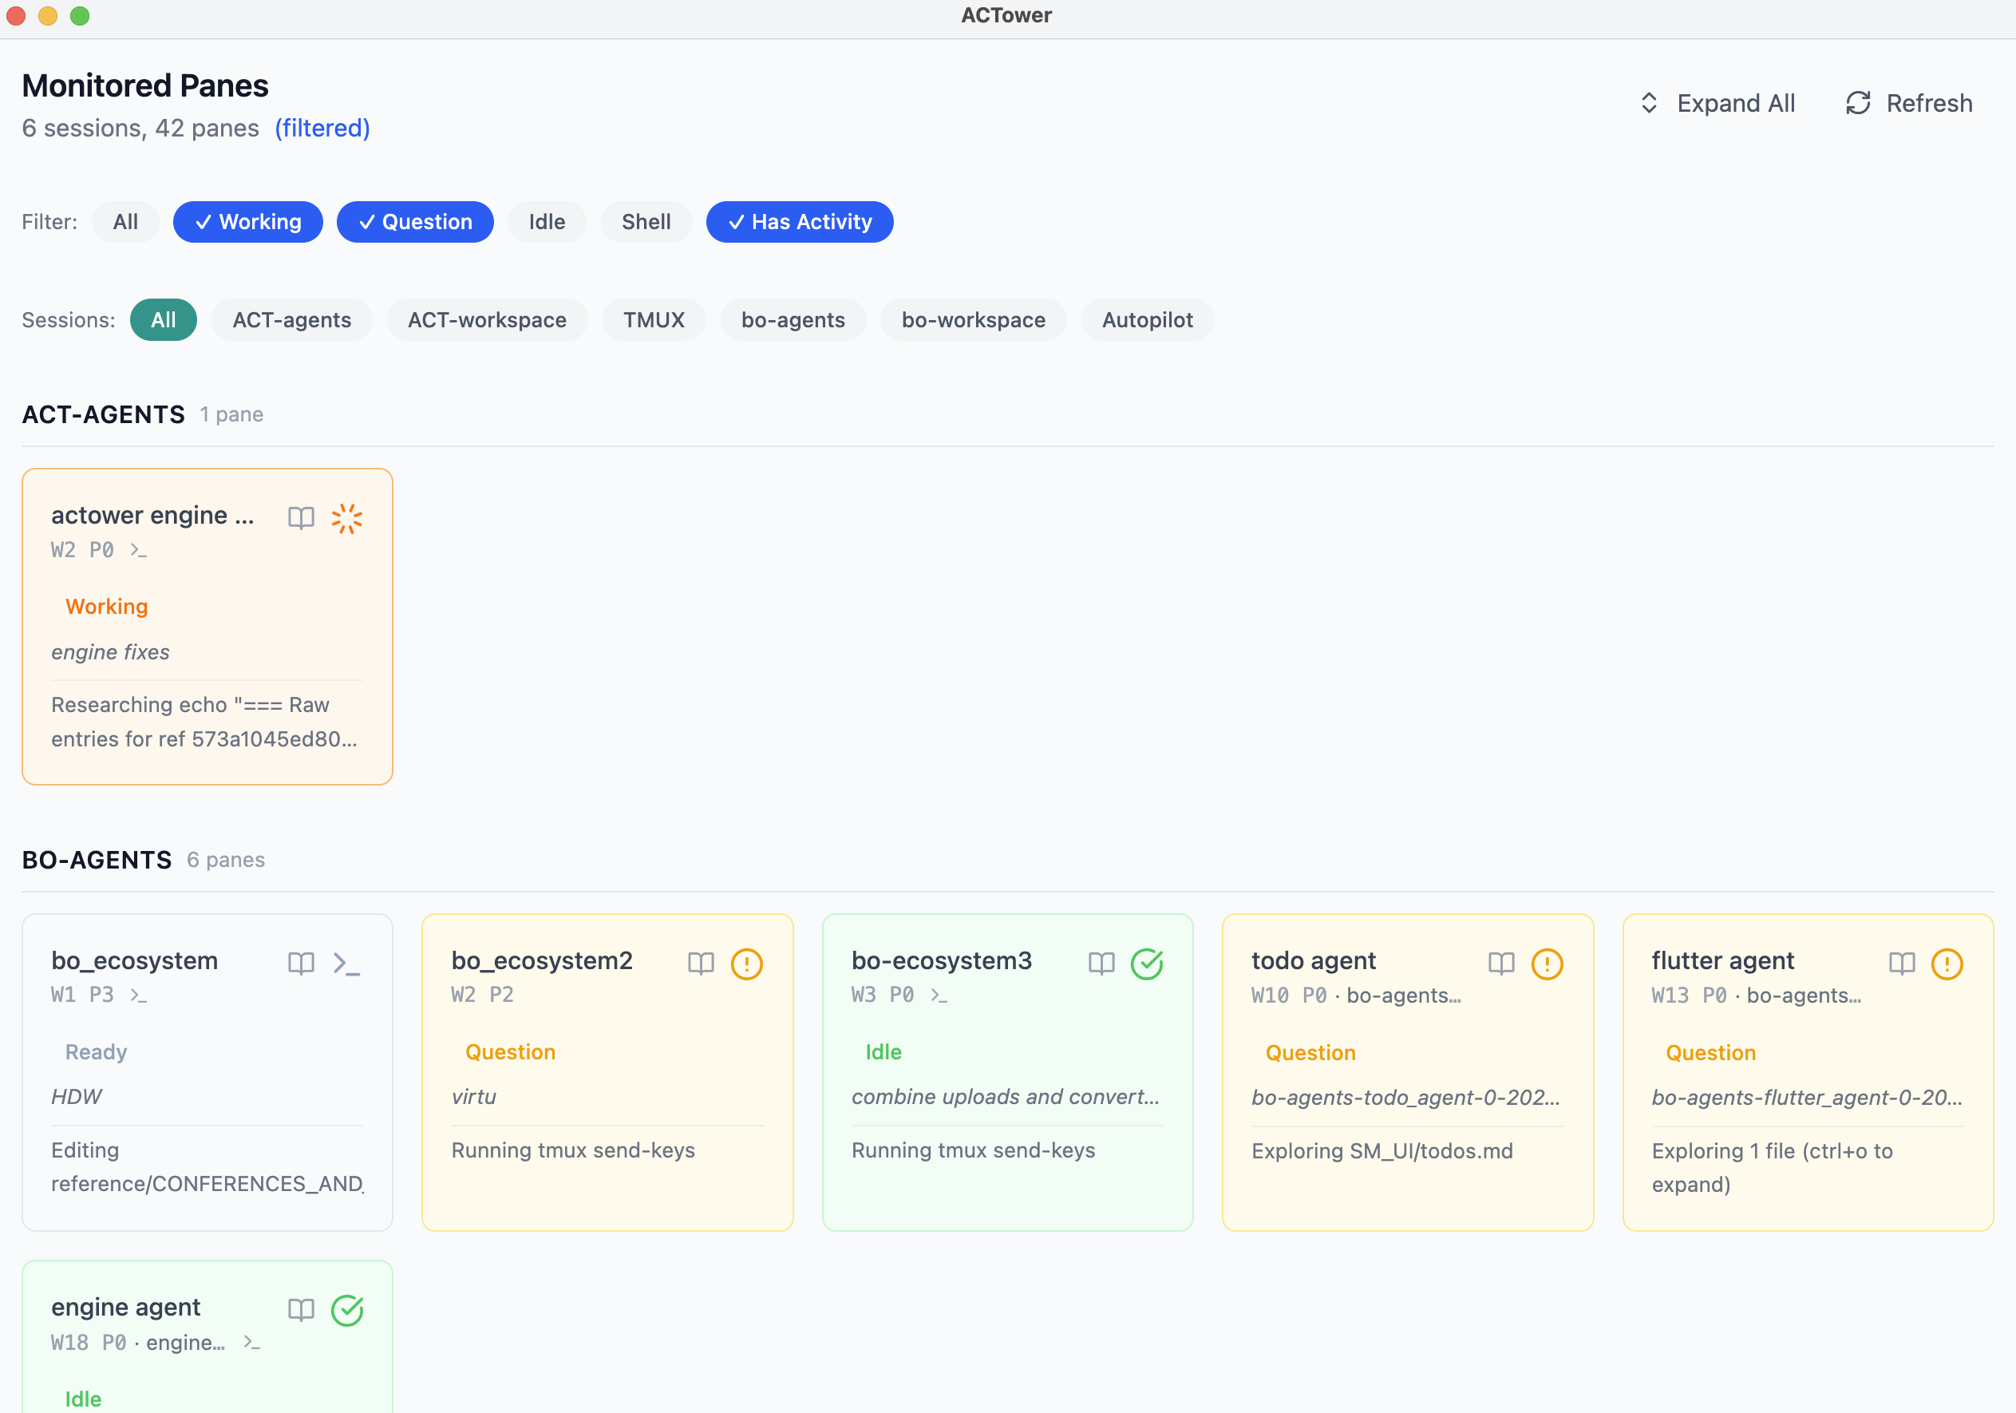Viewport: 2016px width, 1413px height.
Task: Click question alert icon on flutter agent card
Action: (x=1947, y=964)
